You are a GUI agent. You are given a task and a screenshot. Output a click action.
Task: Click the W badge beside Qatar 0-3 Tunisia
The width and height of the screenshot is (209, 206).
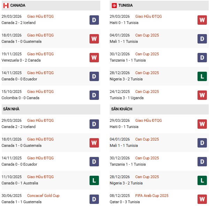(x=202, y=199)
